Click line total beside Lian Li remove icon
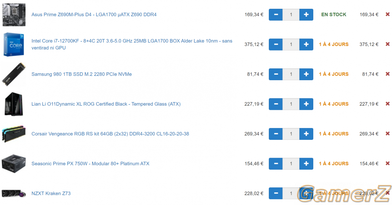 [x=369, y=104]
